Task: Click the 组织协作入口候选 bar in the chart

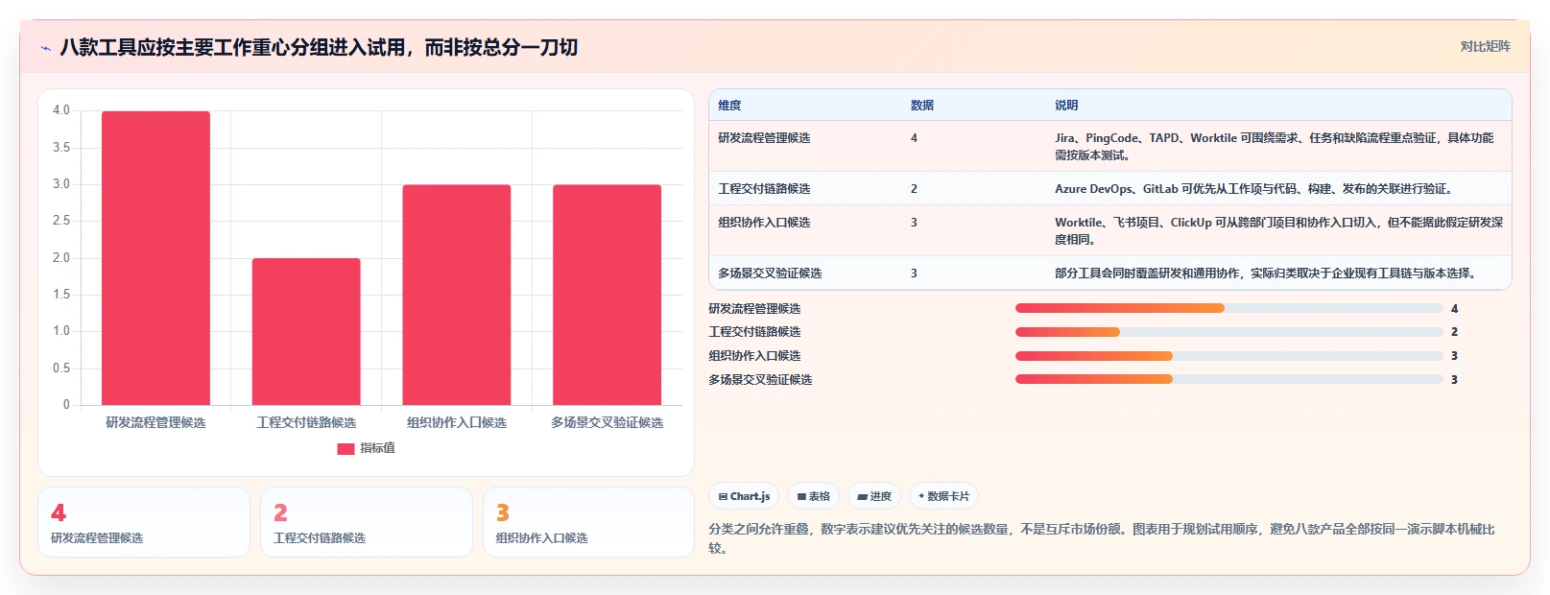Action: tap(457, 295)
